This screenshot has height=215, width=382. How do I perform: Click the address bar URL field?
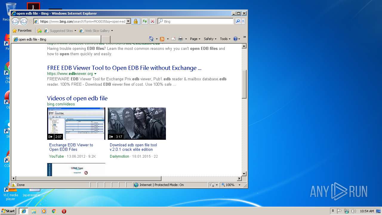[x=80, y=21]
